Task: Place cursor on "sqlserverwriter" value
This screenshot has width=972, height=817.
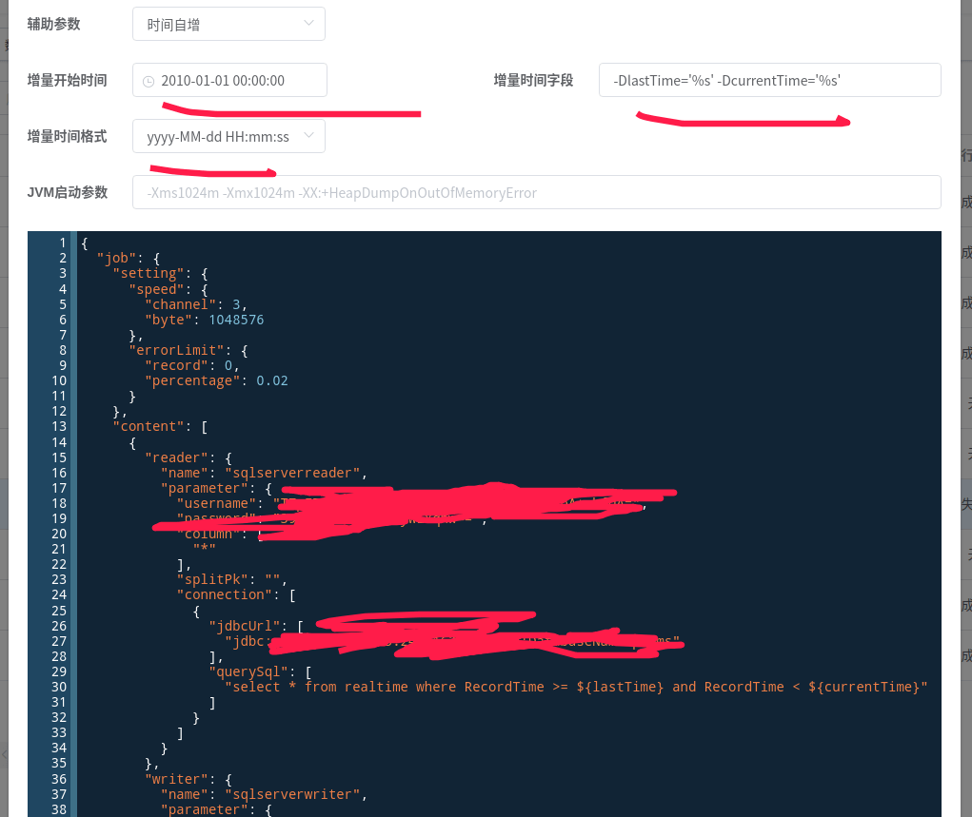Action: coord(294,794)
